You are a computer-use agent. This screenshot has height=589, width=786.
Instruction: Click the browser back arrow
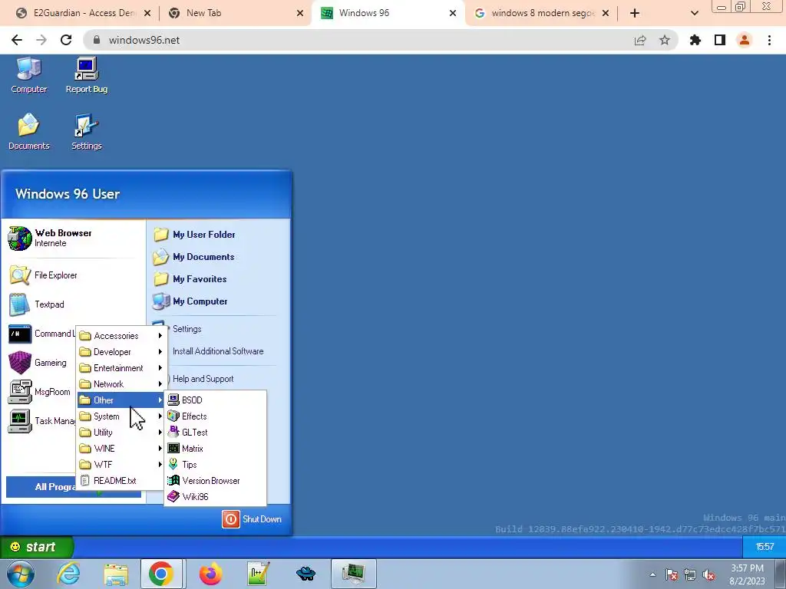(17, 40)
